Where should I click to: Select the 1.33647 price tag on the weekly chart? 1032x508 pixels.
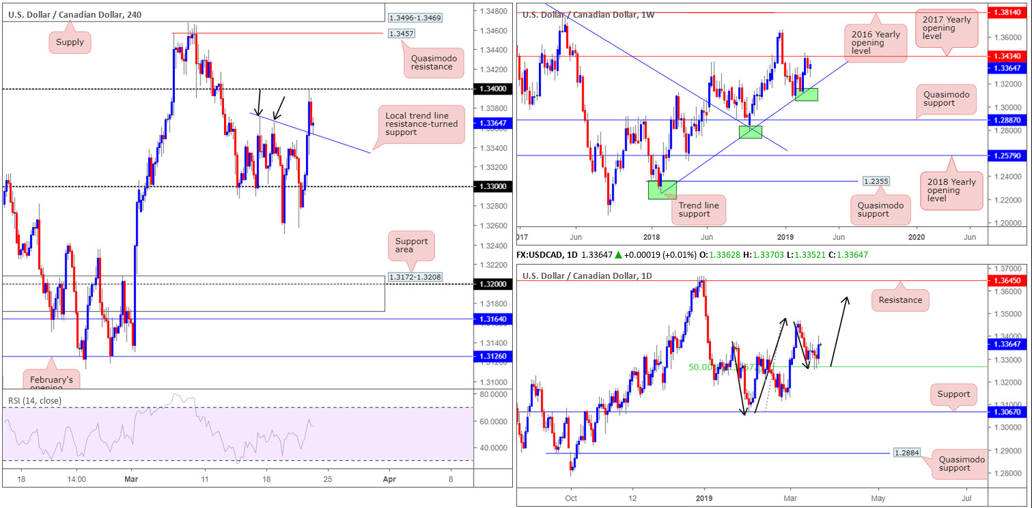click(1007, 68)
